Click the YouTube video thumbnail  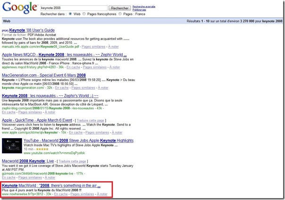12,146
